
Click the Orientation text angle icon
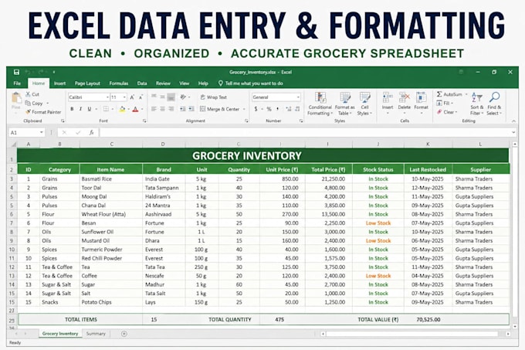(x=183, y=97)
